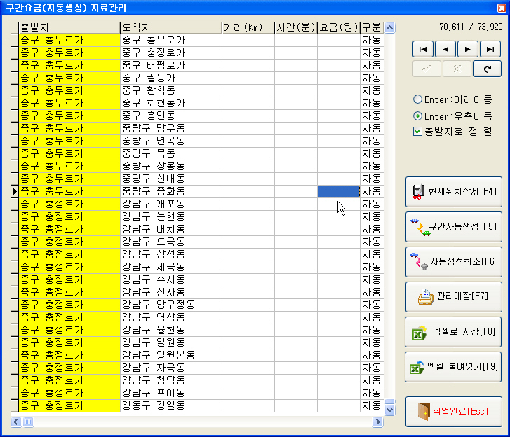Screen dimensions: 510x437
Task: Click the vertical scrollbar thumb
Action: click(x=389, y=401)
